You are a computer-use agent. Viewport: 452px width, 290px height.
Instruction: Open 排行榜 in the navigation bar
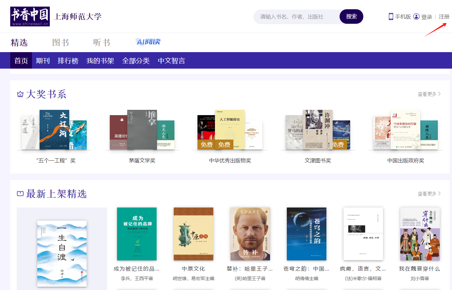68,61
